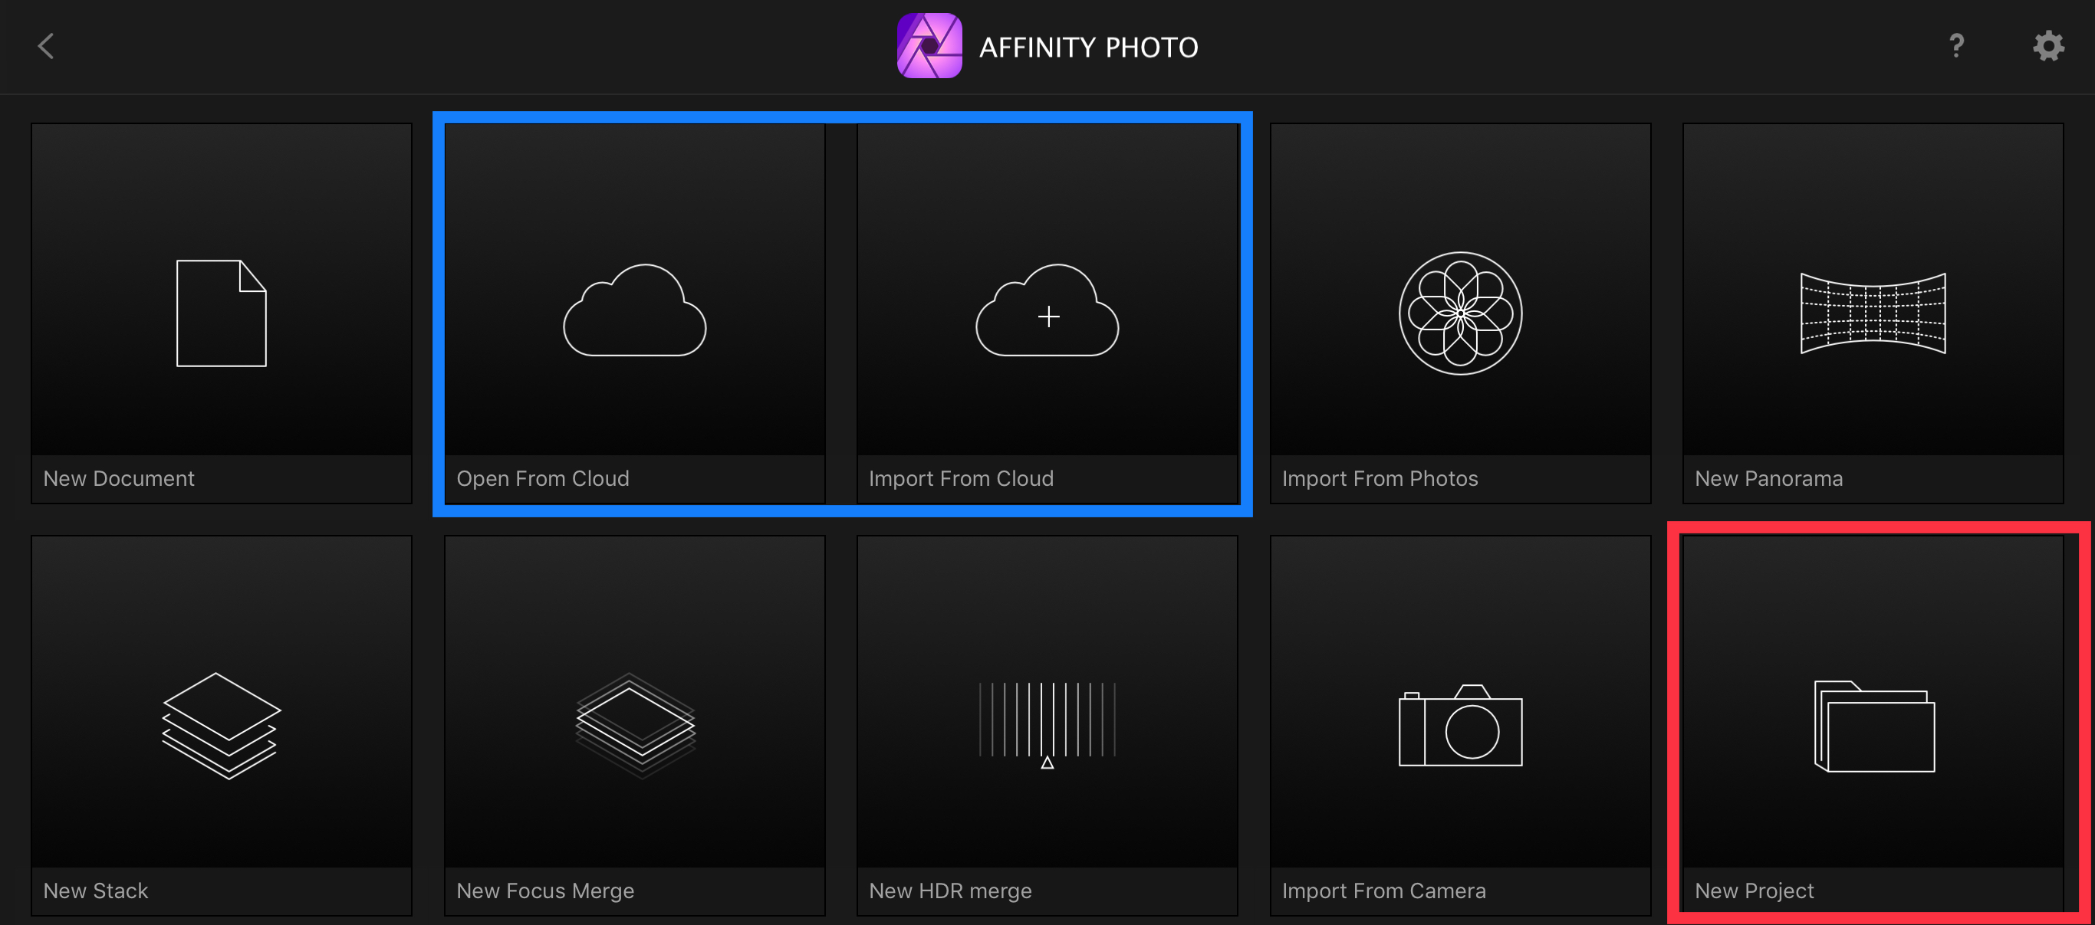Select the camera icon in Import From Camera
Screen dimensions: 2095x925
point(1461,727)
